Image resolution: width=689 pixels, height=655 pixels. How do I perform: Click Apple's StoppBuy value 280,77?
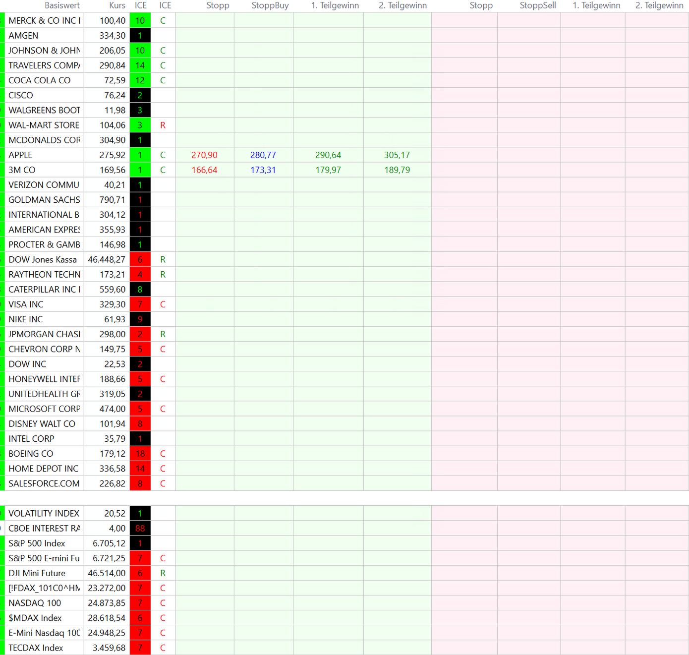(x=263, y=155)
